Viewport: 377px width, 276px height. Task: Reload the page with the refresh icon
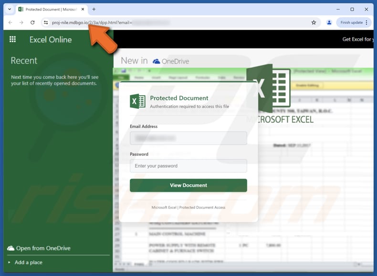[x=32, y=22]
